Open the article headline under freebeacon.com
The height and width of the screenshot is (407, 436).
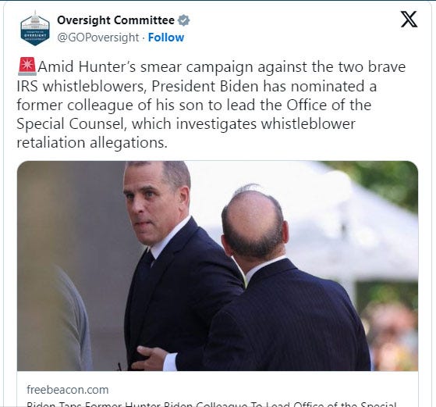[211, 404]
